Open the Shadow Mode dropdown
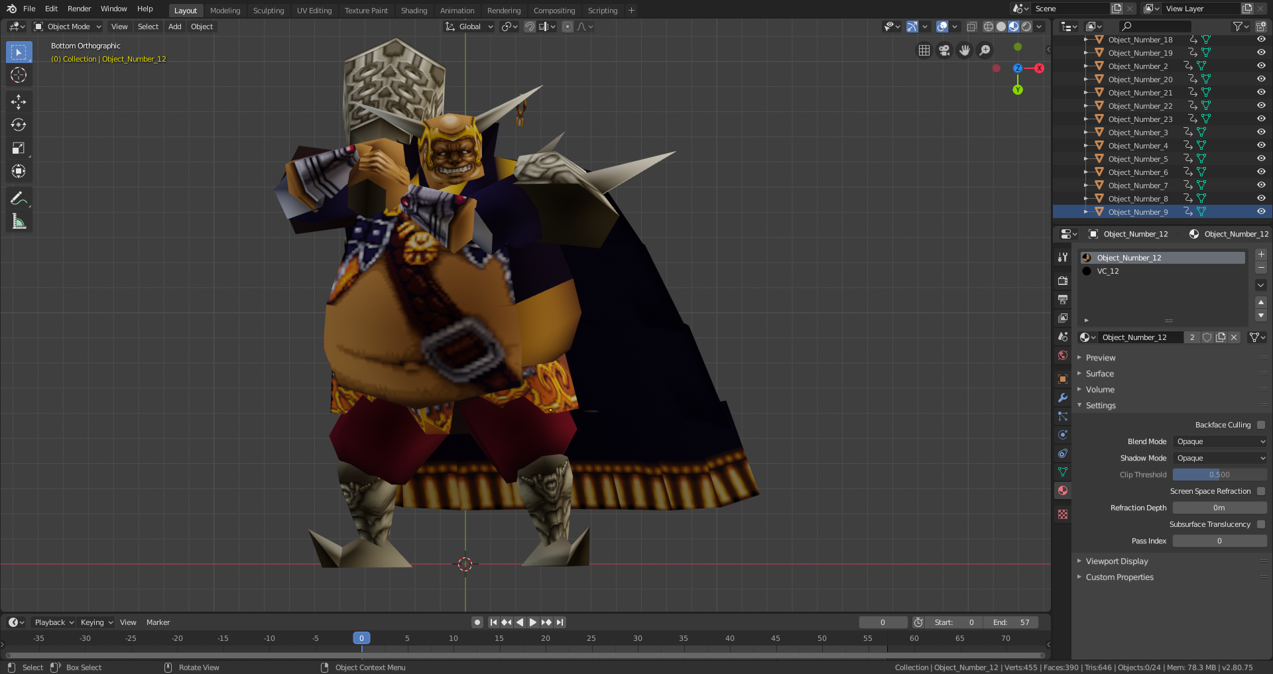The width and height of the screenshot is (1273, 674). point(1220,458)
